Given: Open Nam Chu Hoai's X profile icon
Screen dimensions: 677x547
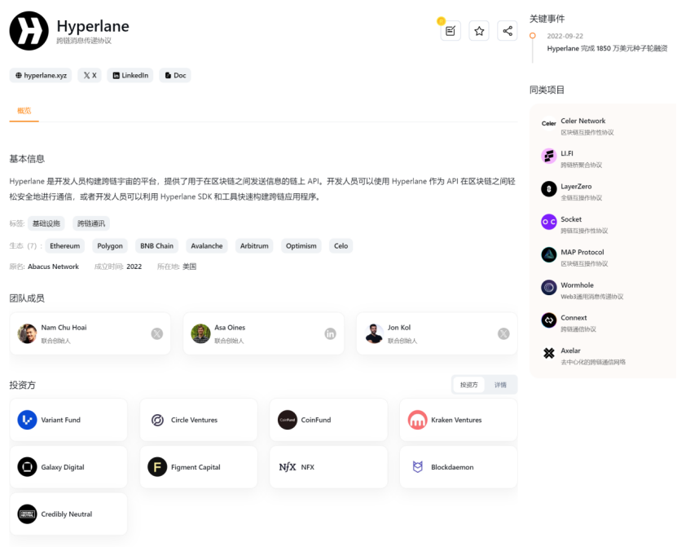Looking at the screenshot, I should coord(157,333).
